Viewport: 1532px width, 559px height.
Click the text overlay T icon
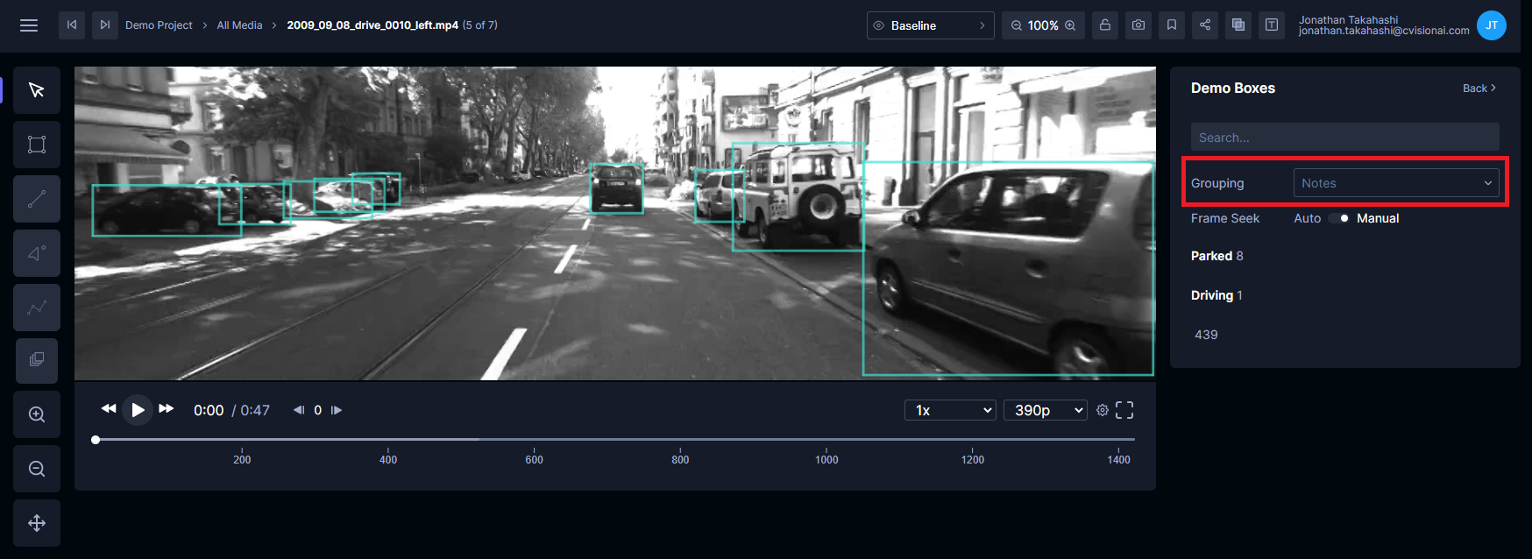click(1272, 25)
